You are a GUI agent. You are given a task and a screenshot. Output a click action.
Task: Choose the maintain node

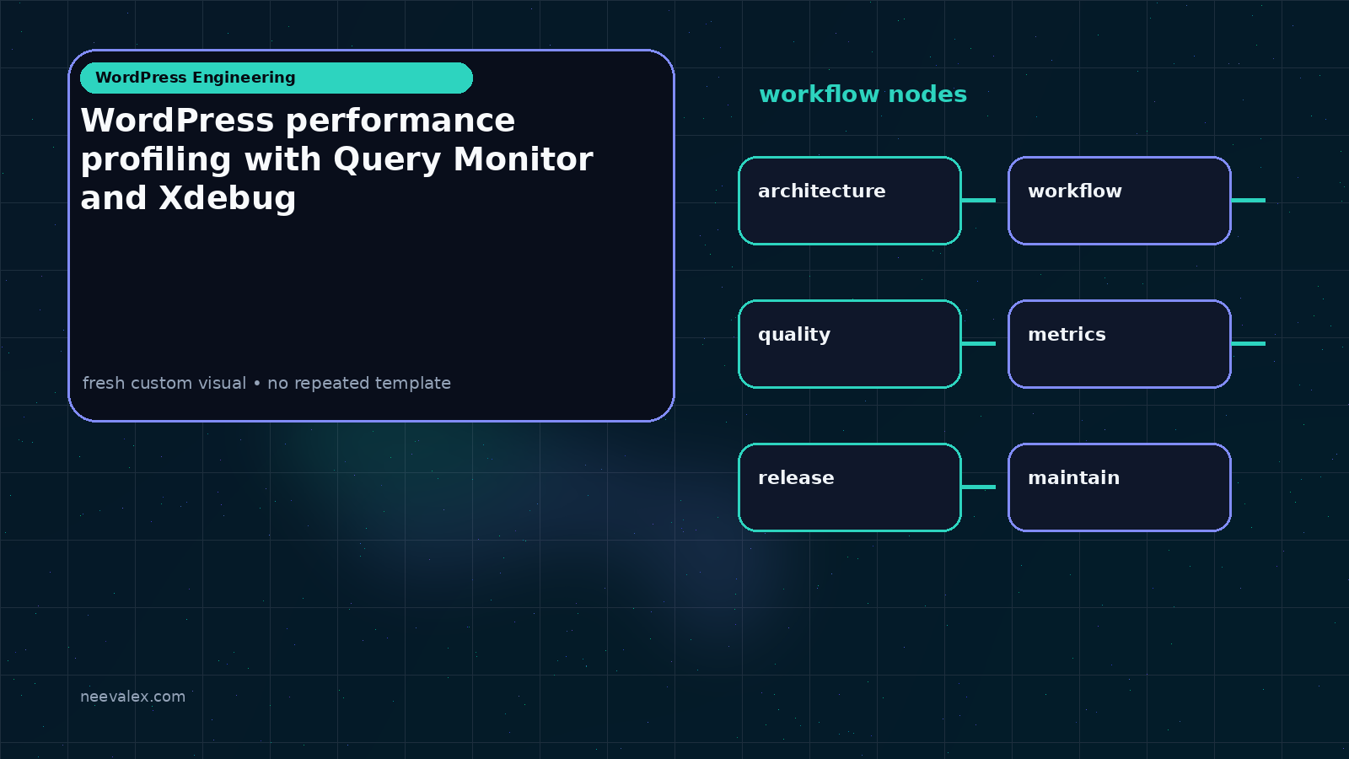[1120, 487]
